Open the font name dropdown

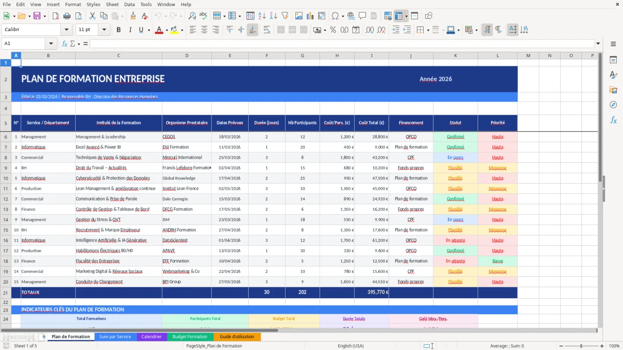tap(66, 30)
